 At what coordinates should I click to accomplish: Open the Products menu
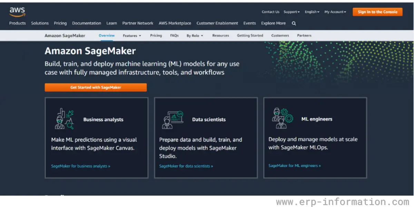click(18, 23)
